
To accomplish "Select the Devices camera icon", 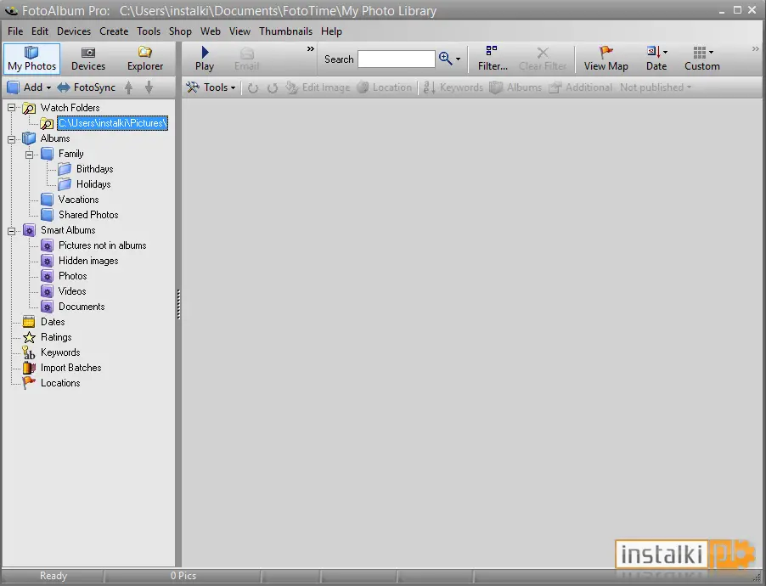I will click(x=88, y=53).
